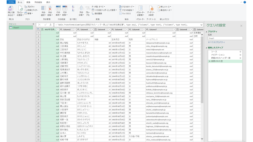Image resolution: width=253 pixels, height=142 pixels.
Task: Click the formula bar text field
Action: click(127, 25)
